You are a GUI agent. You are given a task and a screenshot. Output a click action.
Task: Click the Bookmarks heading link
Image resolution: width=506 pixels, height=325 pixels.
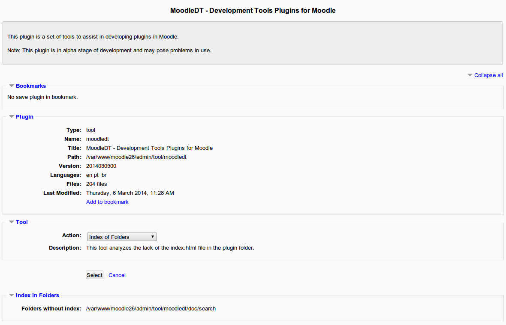tap(30, 86)
